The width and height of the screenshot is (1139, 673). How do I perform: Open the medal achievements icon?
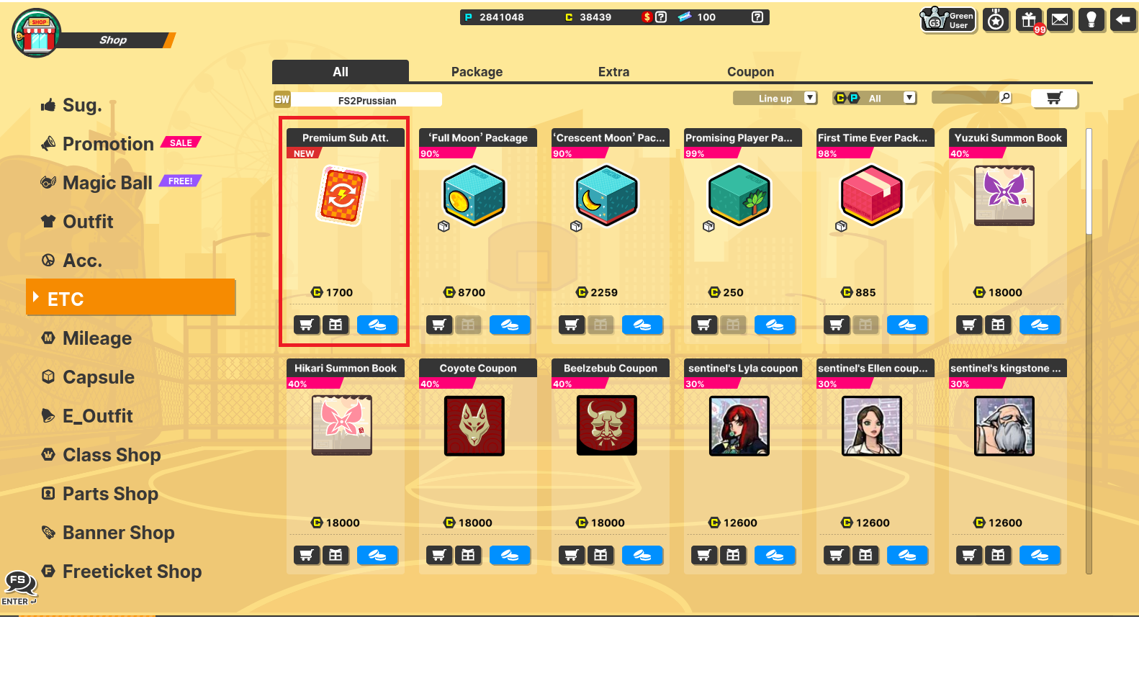(x=996, y=19)
